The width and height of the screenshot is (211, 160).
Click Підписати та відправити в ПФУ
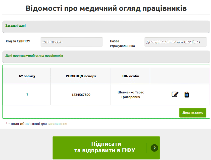pos(106,147)
